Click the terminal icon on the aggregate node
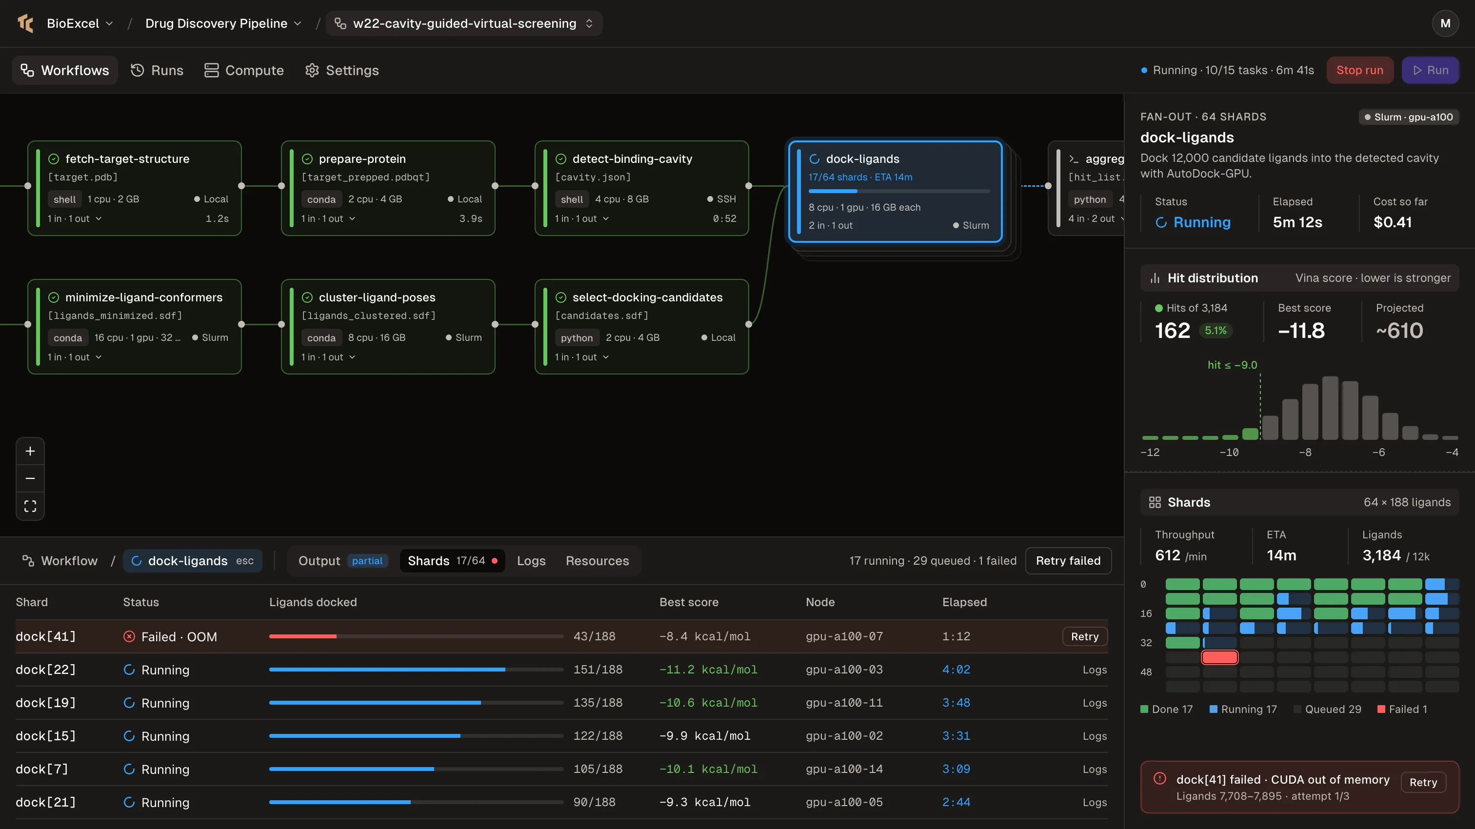This screenshot has width=1475, height=829. (x=1074, y=158)
